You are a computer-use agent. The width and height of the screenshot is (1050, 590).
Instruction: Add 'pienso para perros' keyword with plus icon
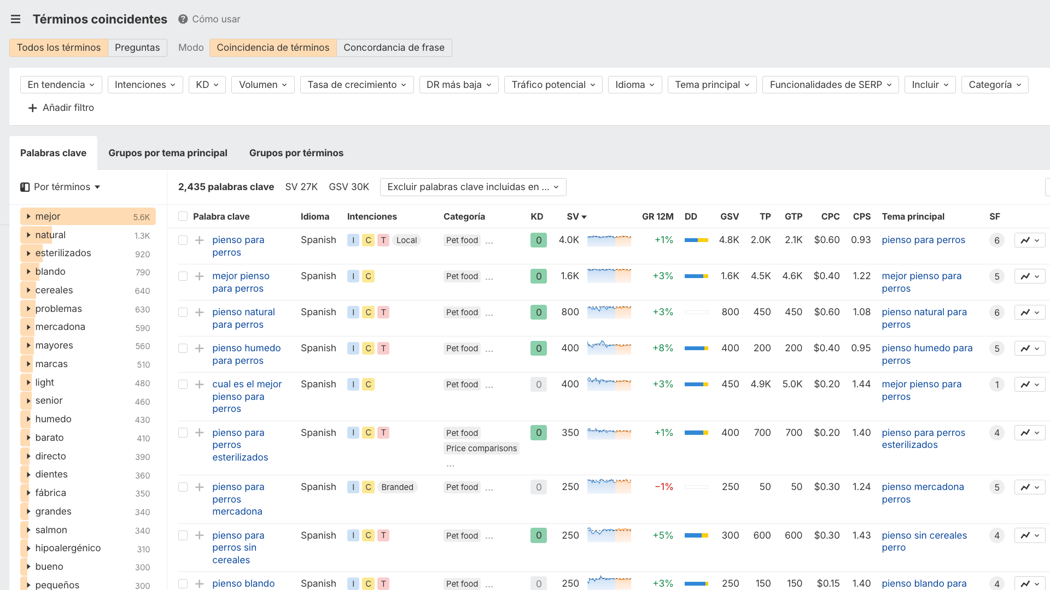coord(200,240)
